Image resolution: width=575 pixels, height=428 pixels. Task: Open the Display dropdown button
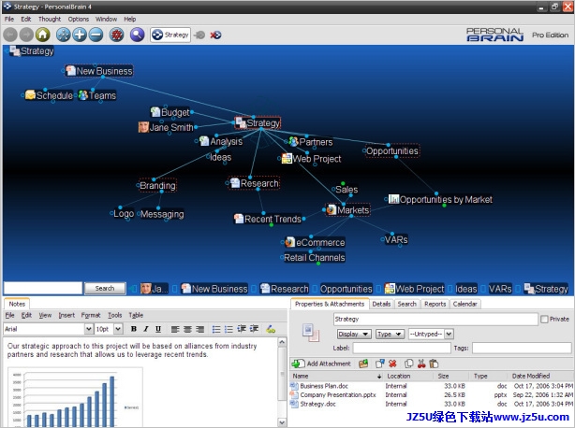click(x=354, y=334)
